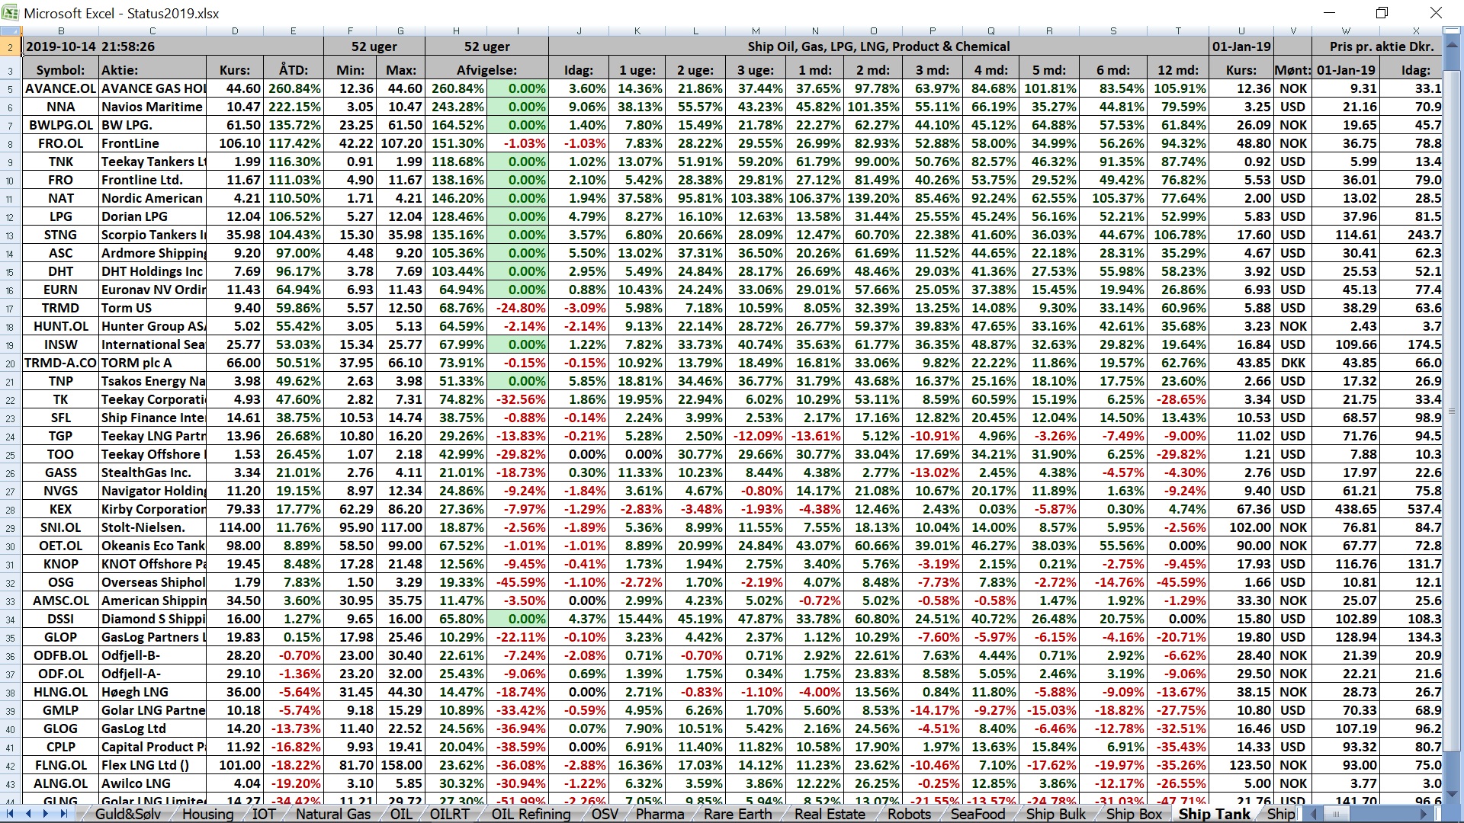This screenshot has height=823, width=1464.
Task: Click the ALNG.OL symbol cell
Action: (x=61, y=783)
